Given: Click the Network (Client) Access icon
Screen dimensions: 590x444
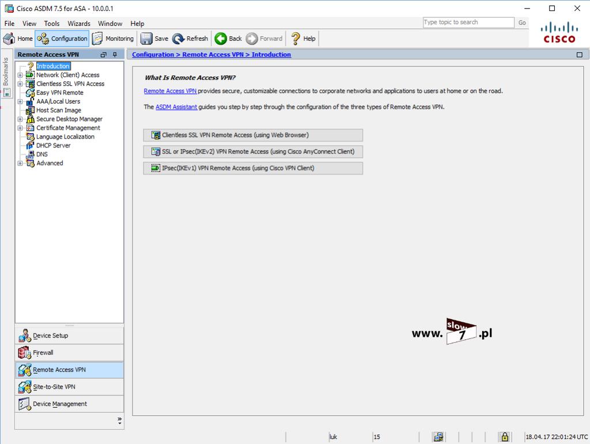Looking at the screenshot, I should tap(30, 75).
